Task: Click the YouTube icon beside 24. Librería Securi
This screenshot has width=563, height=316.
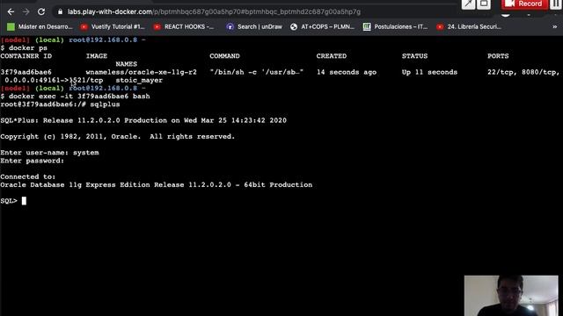Action: point(440,27)
